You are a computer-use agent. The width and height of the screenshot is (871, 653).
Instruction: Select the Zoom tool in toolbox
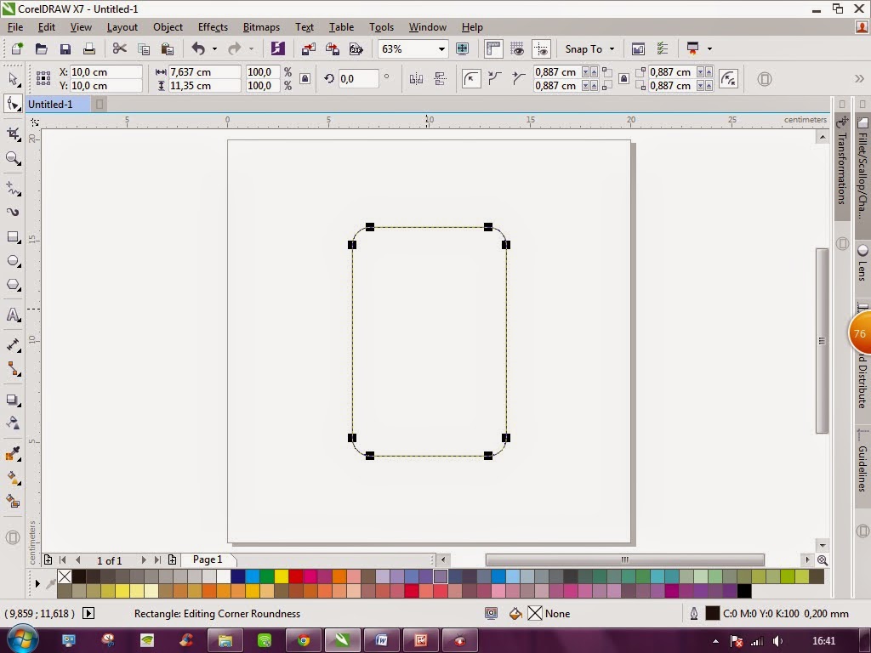pyautogui.click(x=14, y=159)
